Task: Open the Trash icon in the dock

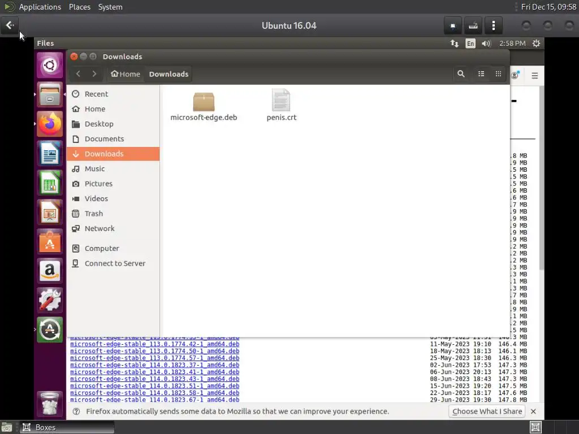Action: point(50,403)
